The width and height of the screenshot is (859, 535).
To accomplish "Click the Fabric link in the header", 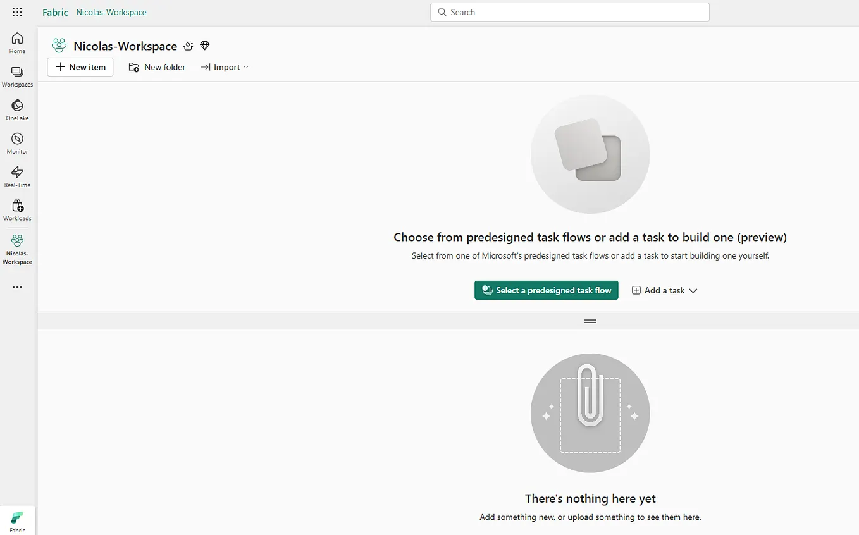I will [x=55, y=12].
